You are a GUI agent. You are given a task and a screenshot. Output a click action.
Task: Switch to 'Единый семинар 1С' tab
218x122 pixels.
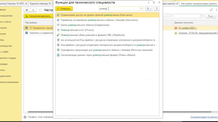tap(41, 4)
